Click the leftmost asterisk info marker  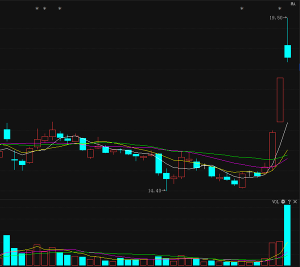pyautogui.click(x=37, y=8)
